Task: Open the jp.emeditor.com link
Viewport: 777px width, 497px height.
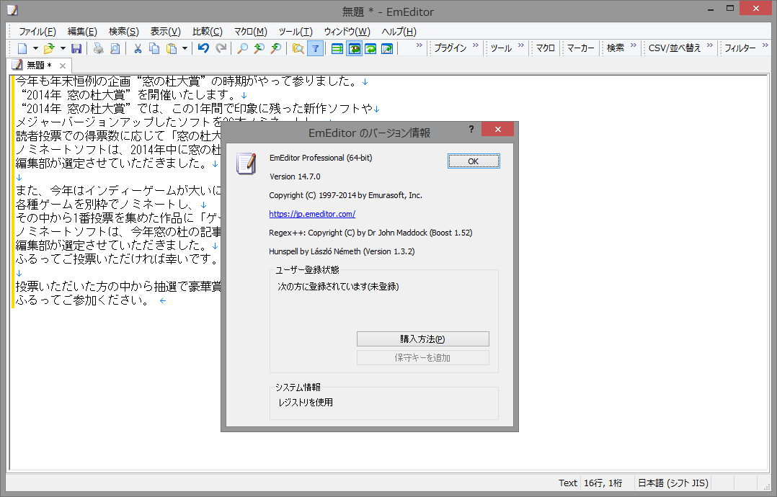Action: (312, 214)
